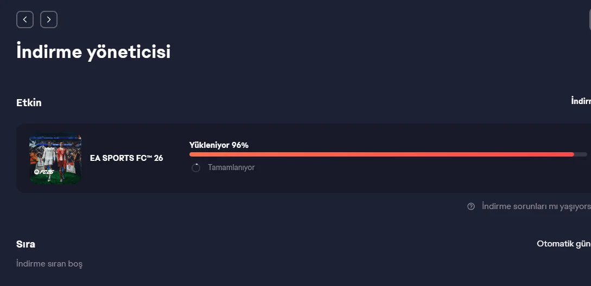Image resolution: width=591 pixels, height=286 pixels.
Task: Click the red filled portion of progress bar
Action: [380, 154]
